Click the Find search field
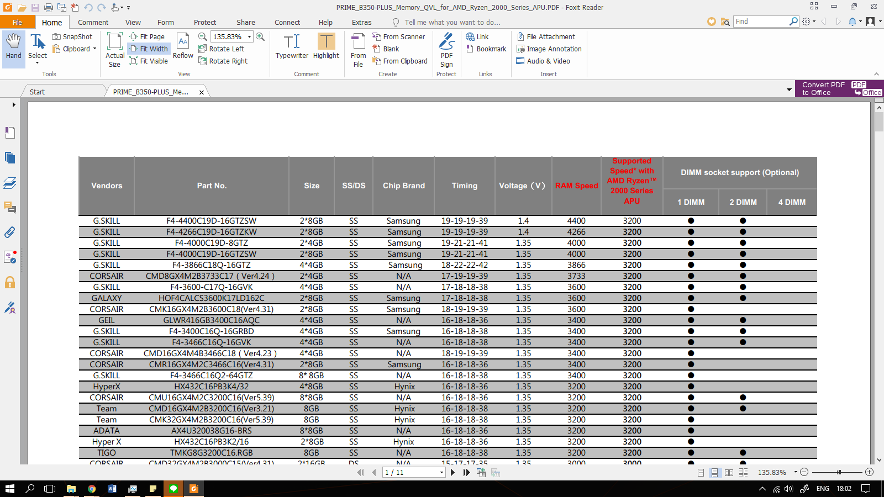The height and width of the screenshot is (497, 884). (x=760, y=22)
